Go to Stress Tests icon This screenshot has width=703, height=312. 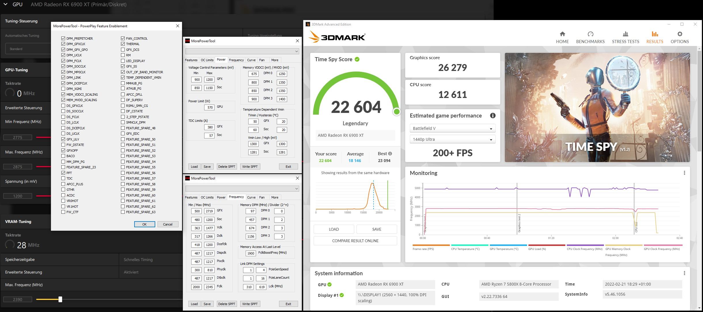[625, 34]
